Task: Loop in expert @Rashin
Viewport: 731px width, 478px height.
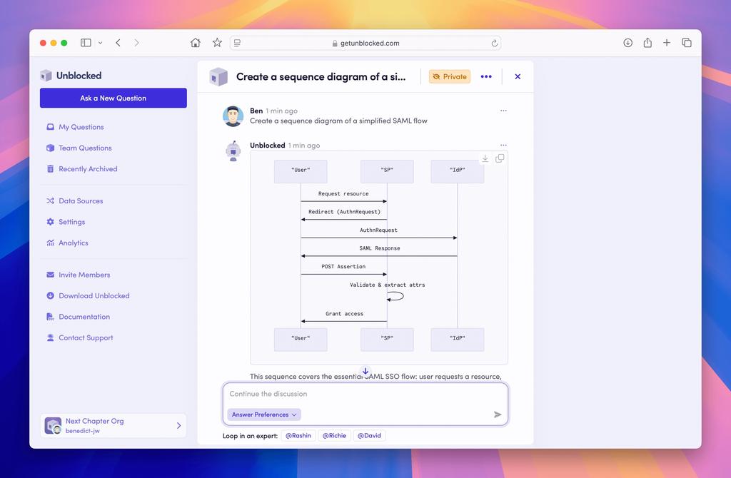Action: click(298, 436)
